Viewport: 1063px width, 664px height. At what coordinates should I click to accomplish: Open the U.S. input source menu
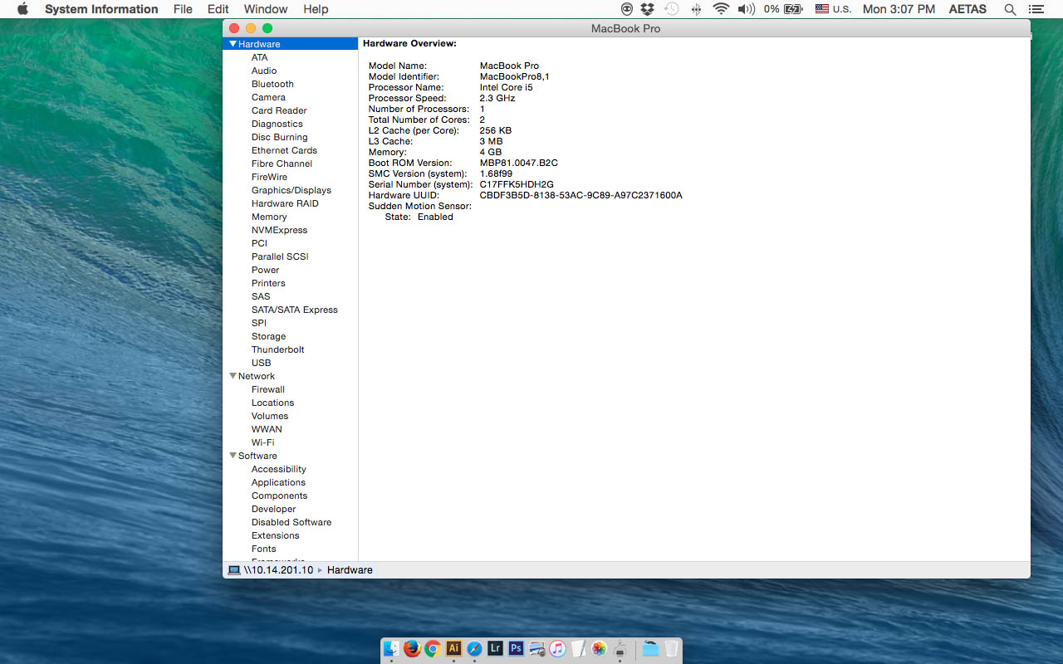pyautogui.click(x=833, y=9)
